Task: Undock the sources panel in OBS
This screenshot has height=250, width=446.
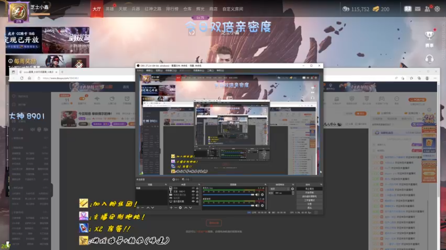Action: pyautogui.click(x=199, y=184)
